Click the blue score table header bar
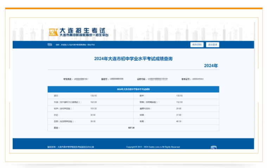This screenshot has height=168, width=267. (x=133, y=89)
